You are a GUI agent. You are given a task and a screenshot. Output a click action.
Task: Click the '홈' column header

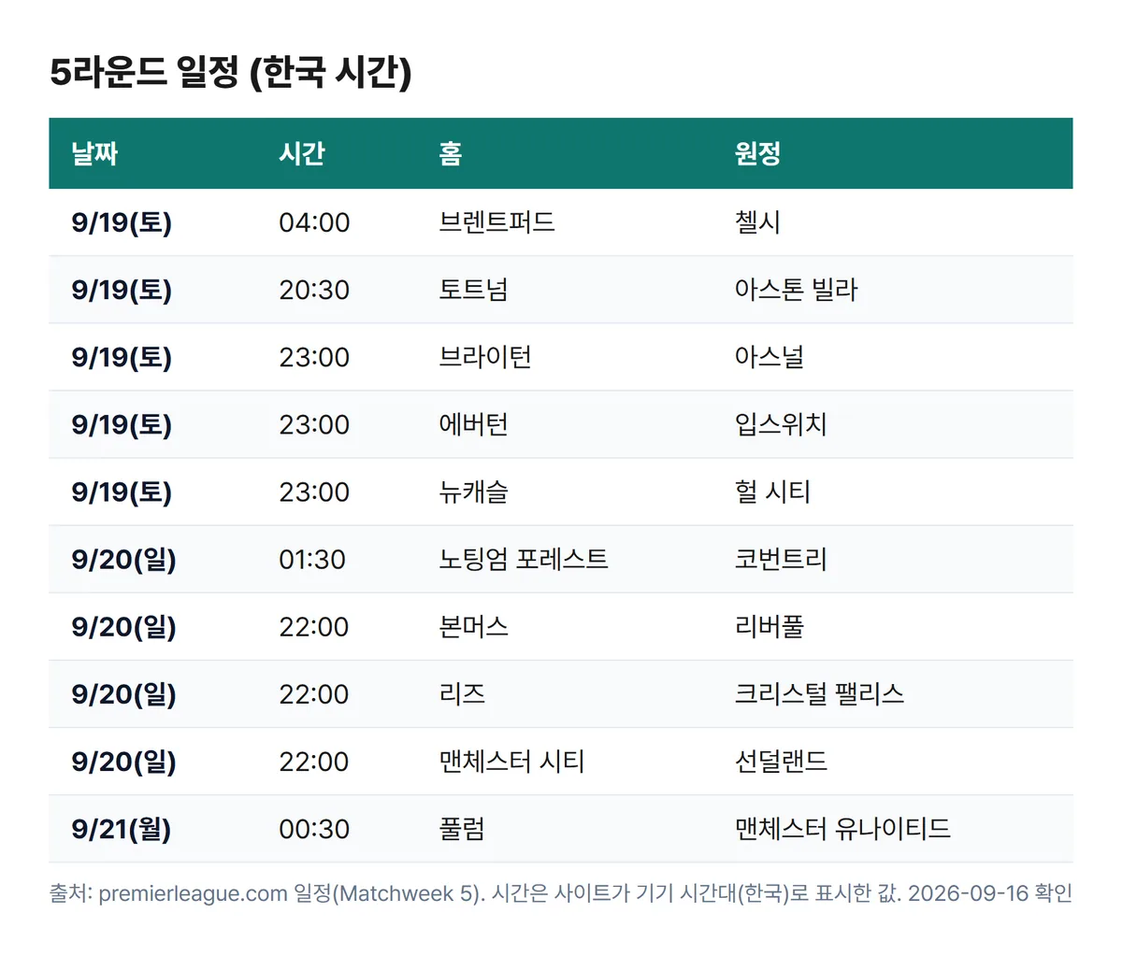pyautogui.click(x=451, y=153)
